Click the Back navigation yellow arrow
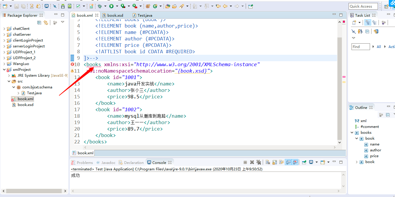The width and height of the screenshot is (395, 197). pyautogui.click(x=225, y=6)
